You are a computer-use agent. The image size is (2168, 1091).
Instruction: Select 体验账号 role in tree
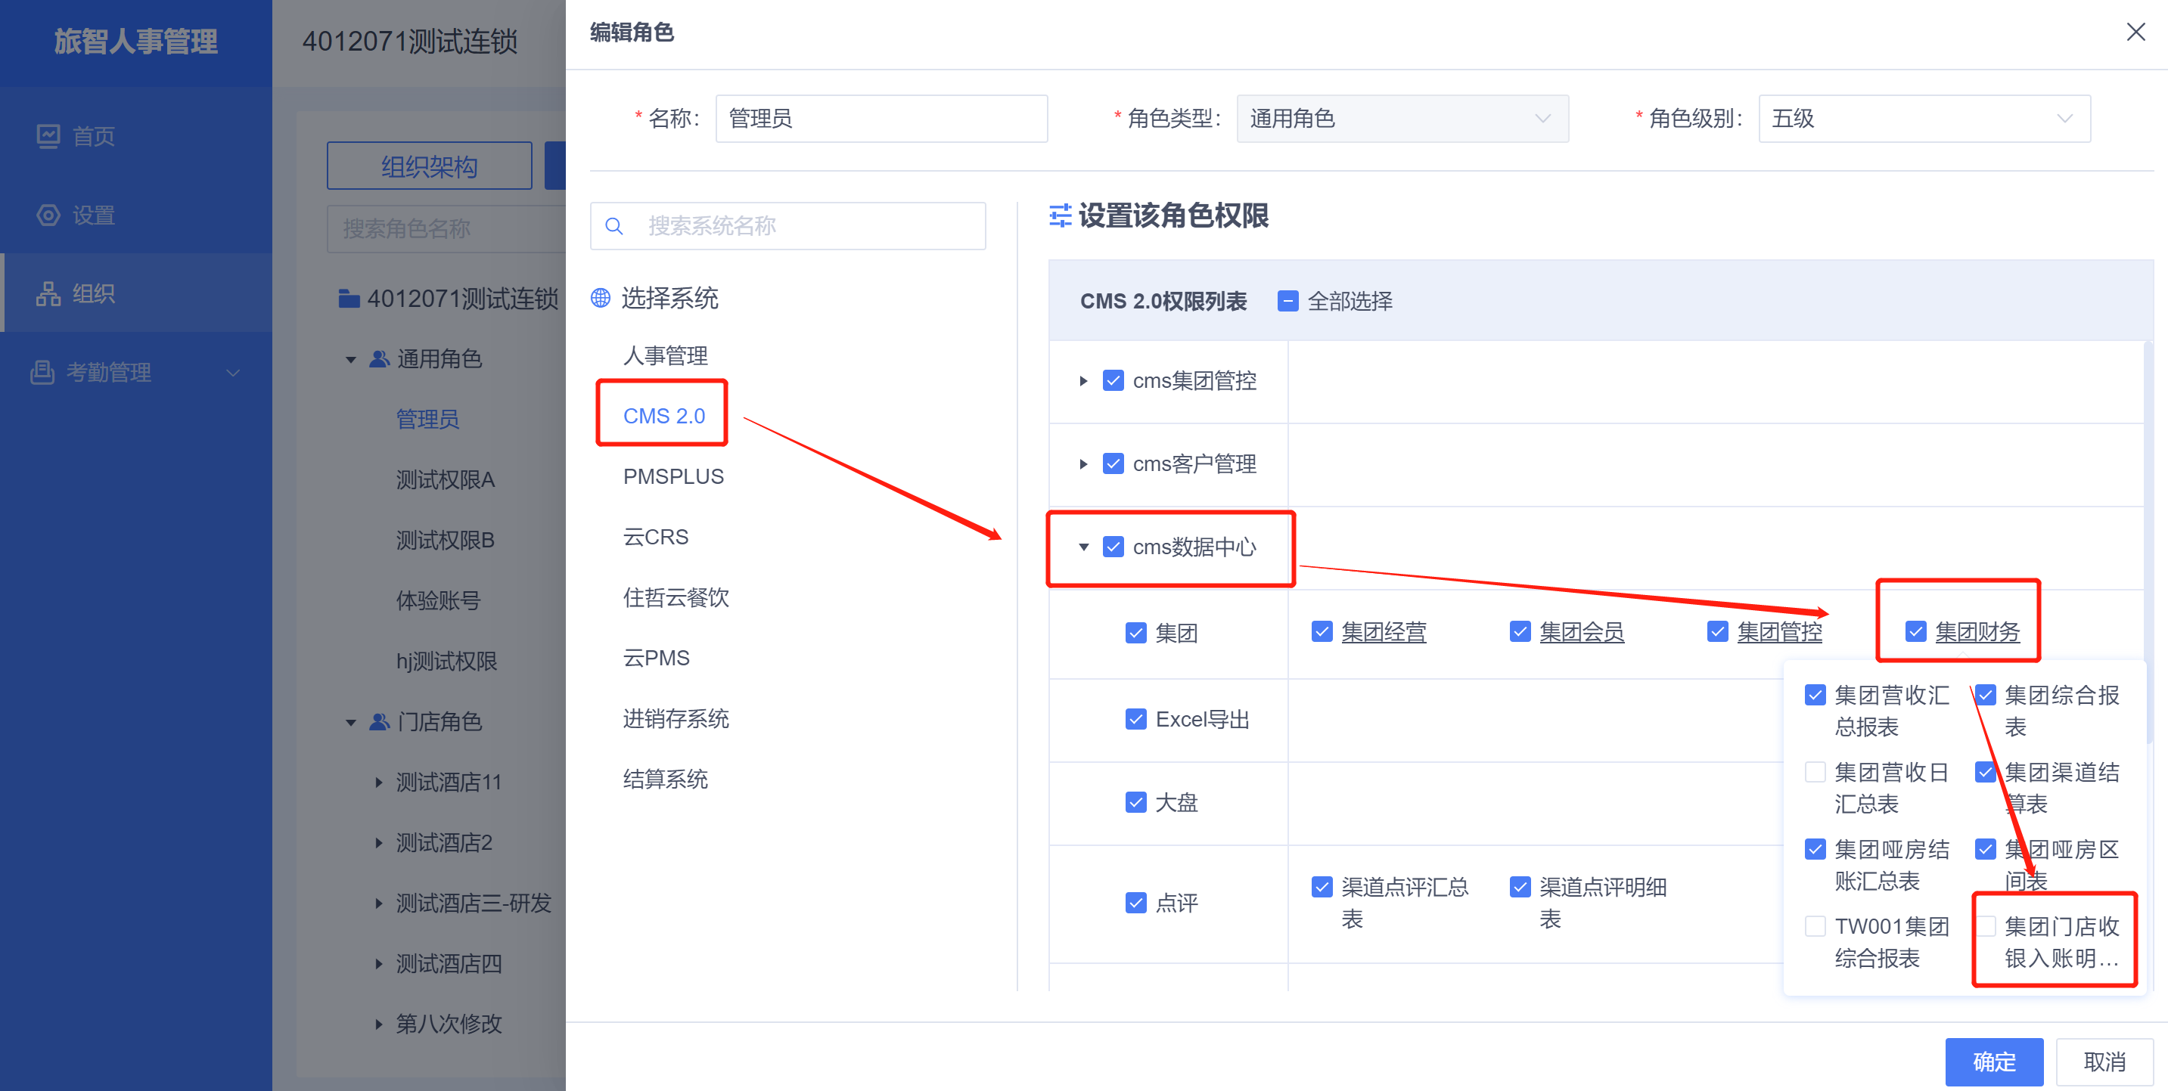pyautogui.click(x=439, y=600)
